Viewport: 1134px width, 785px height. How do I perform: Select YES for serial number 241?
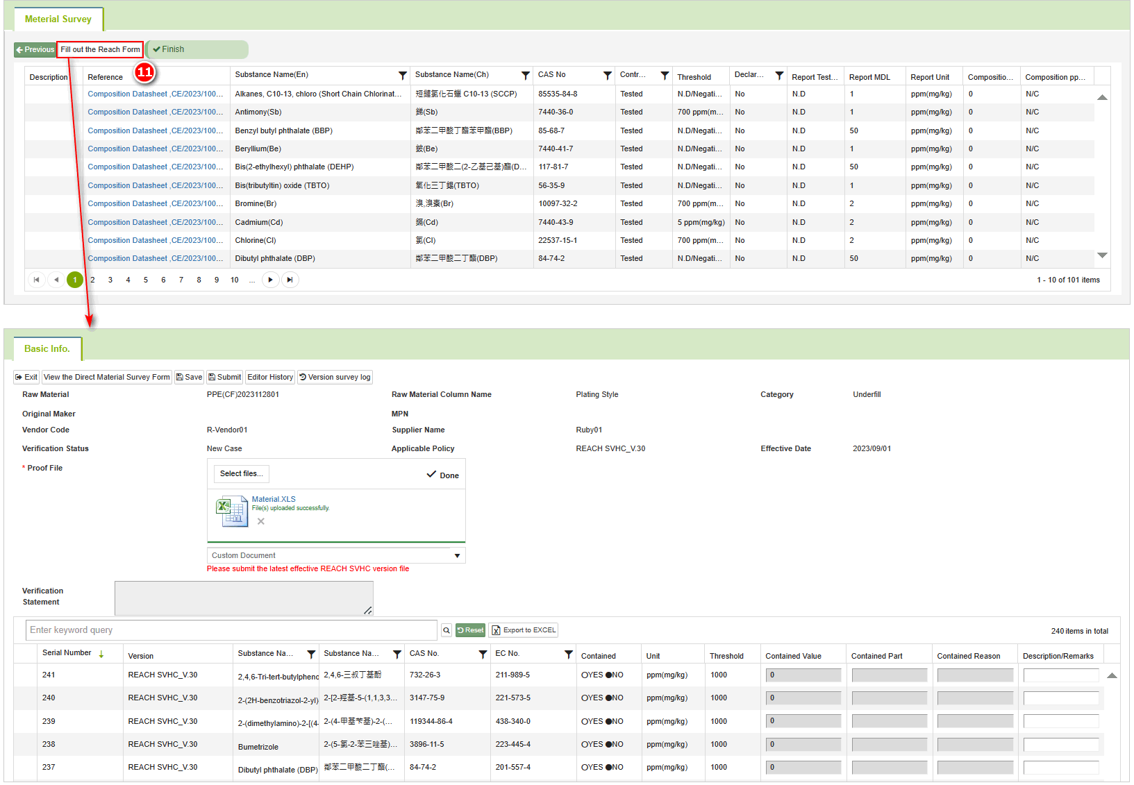click(584, 675)
